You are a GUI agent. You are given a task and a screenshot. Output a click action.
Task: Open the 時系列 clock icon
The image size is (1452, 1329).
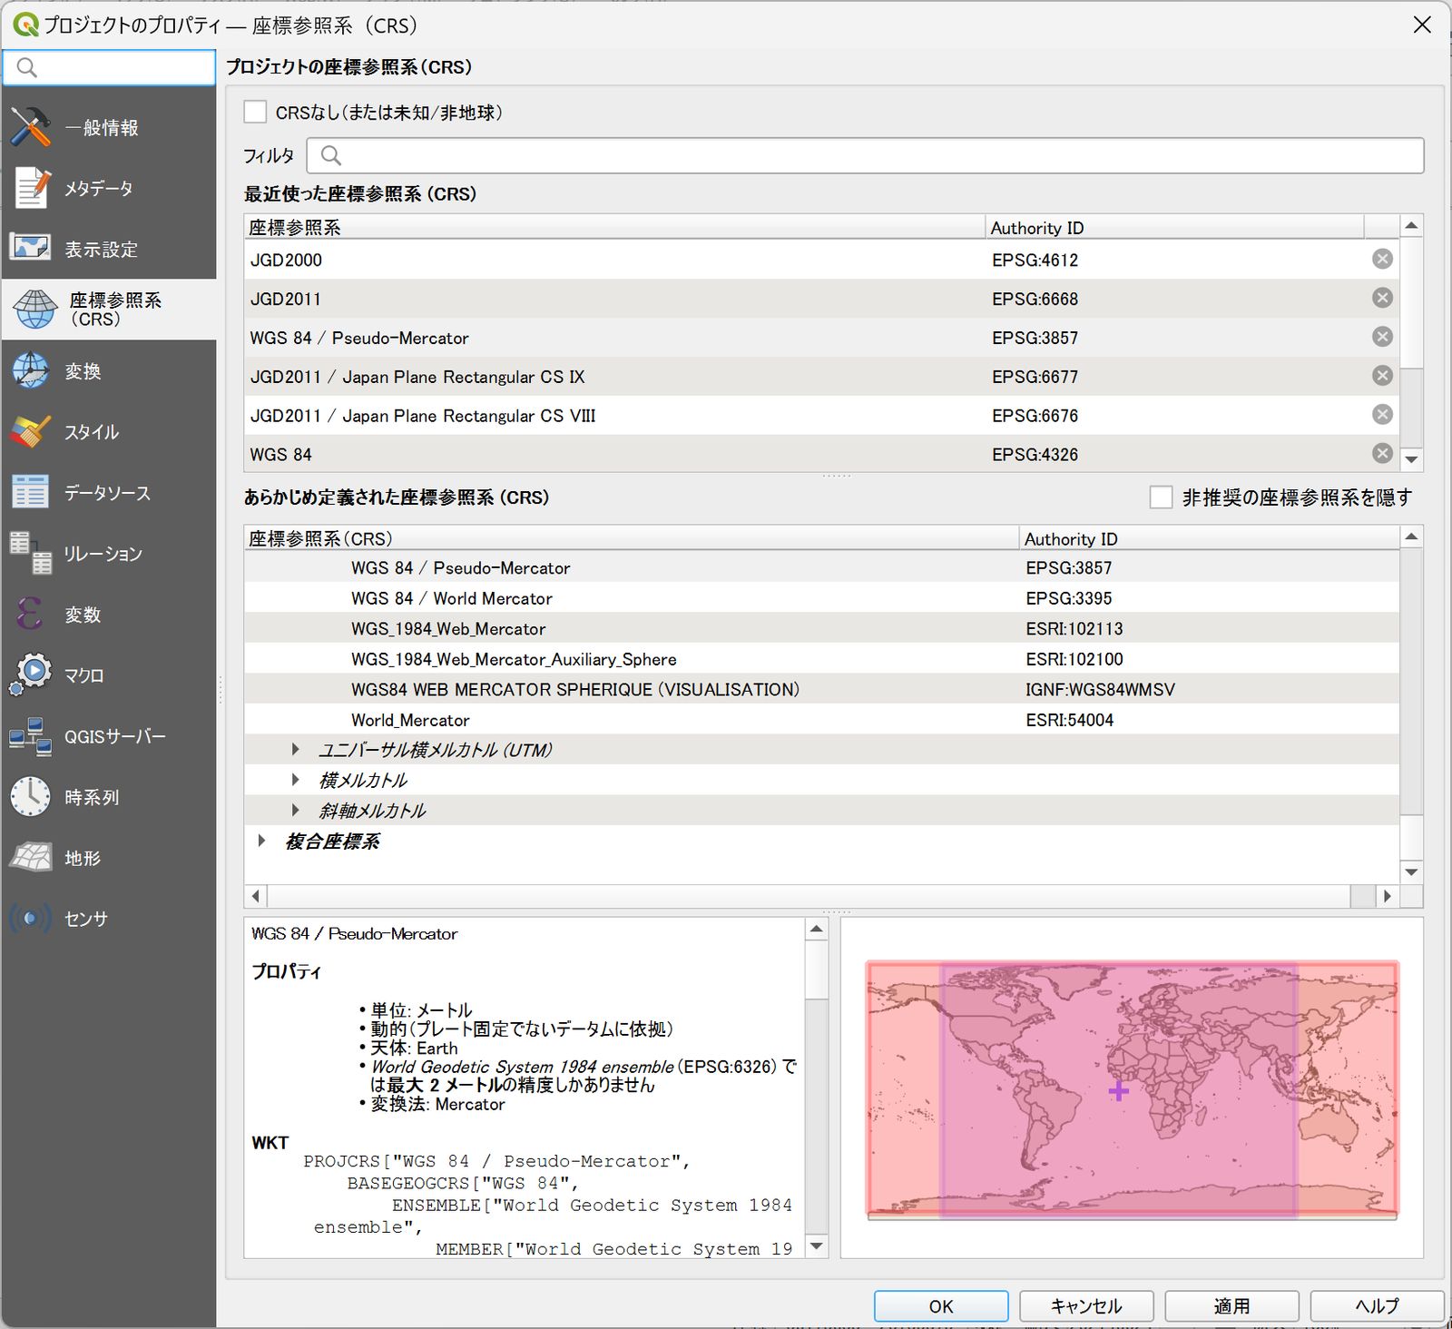31,797
